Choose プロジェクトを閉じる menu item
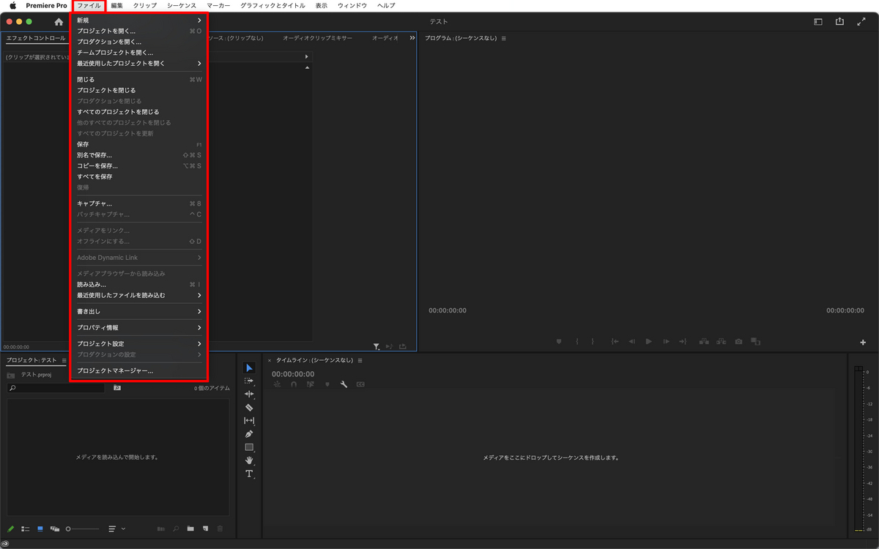879x549 pixels. click(x=139, y=90)
